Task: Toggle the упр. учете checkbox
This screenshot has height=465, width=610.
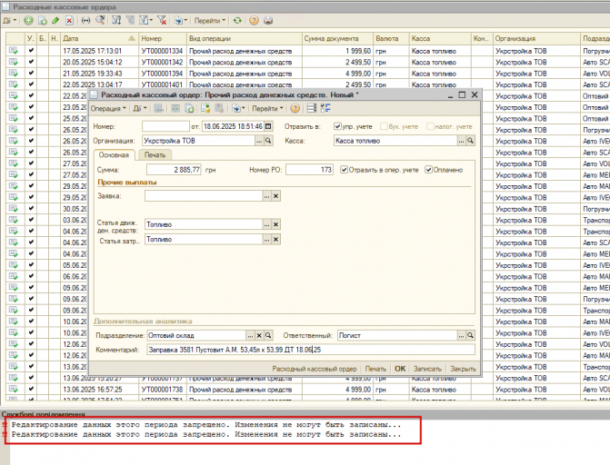Action: click(337, 126)
